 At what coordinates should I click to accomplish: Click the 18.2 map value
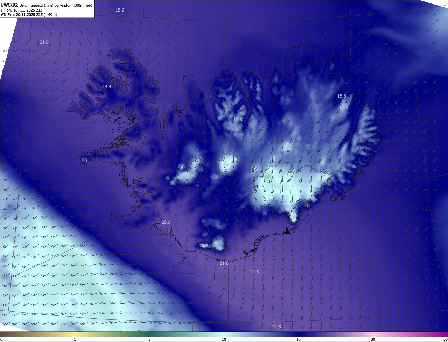tap(120, 10)
